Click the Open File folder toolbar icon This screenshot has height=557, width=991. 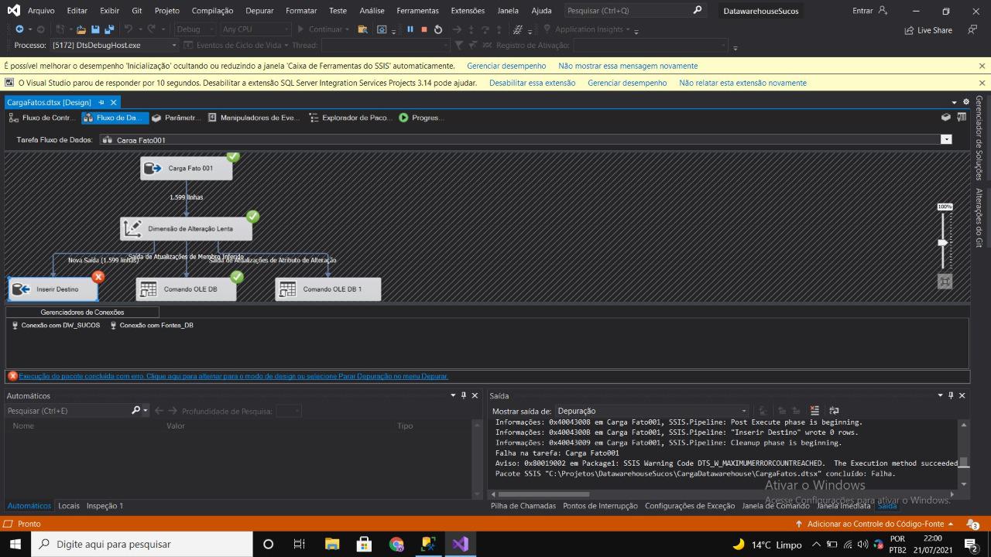pos(83,29)
